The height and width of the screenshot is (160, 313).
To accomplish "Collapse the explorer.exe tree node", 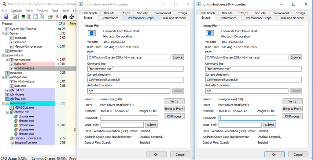I will tap(3, 103).
